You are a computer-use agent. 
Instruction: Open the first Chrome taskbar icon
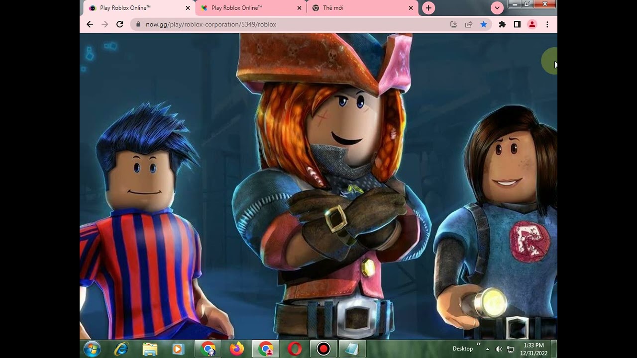tap(208, 349)
